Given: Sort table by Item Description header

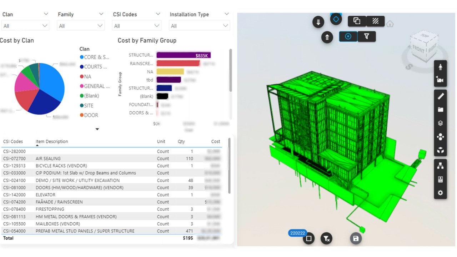Looking at the screenshot, I should (52, 141).
